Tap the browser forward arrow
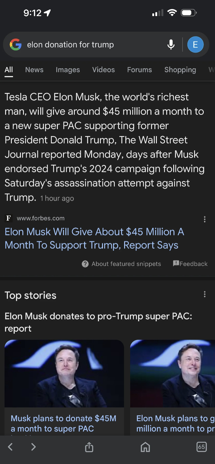 click(34, 447)
